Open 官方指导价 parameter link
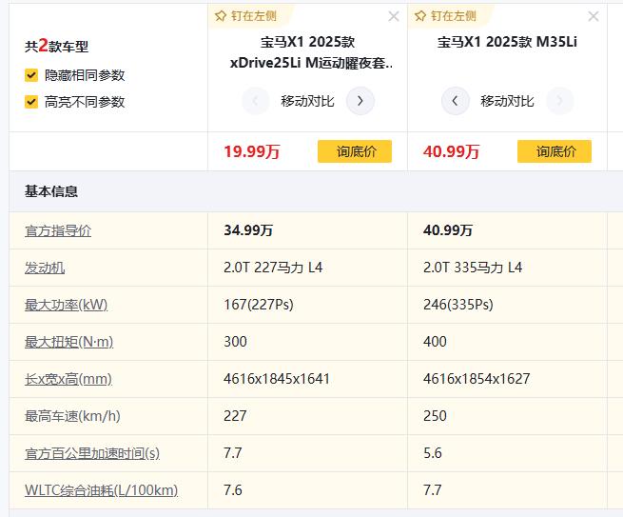 click(x=58, y=230)
